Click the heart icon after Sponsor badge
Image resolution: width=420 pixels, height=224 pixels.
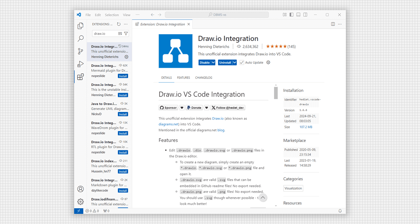[x=182, y=108]
